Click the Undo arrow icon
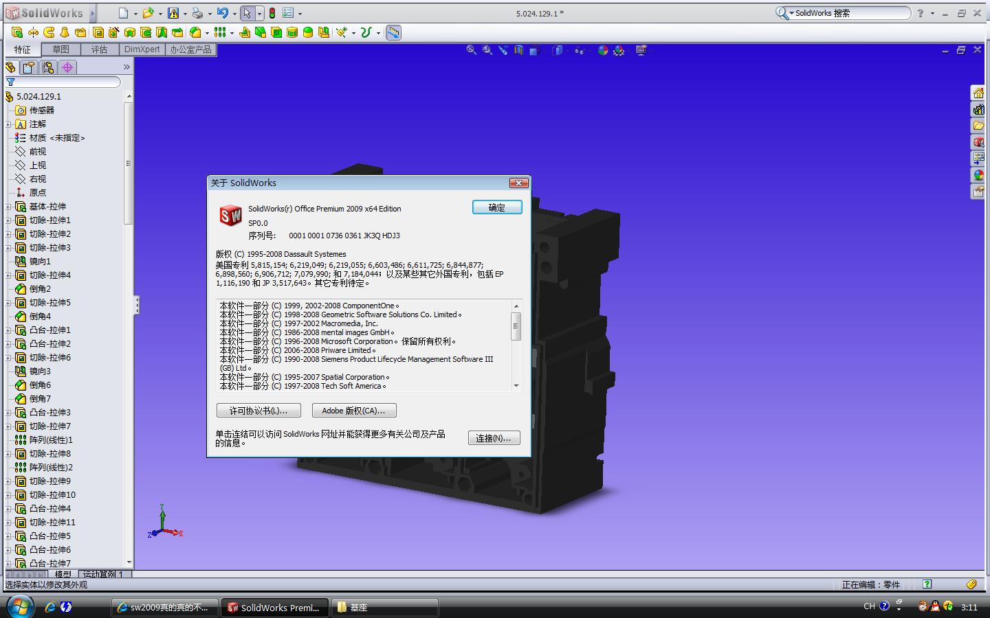 pos(222,13)
